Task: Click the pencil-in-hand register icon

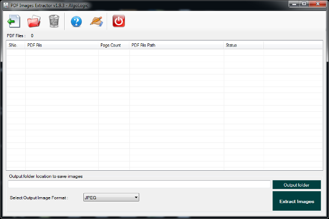Action: pos(97,21)
